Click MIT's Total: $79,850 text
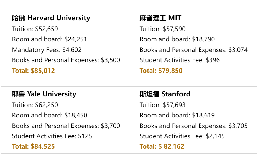258x155 pixels. point(161,71)
